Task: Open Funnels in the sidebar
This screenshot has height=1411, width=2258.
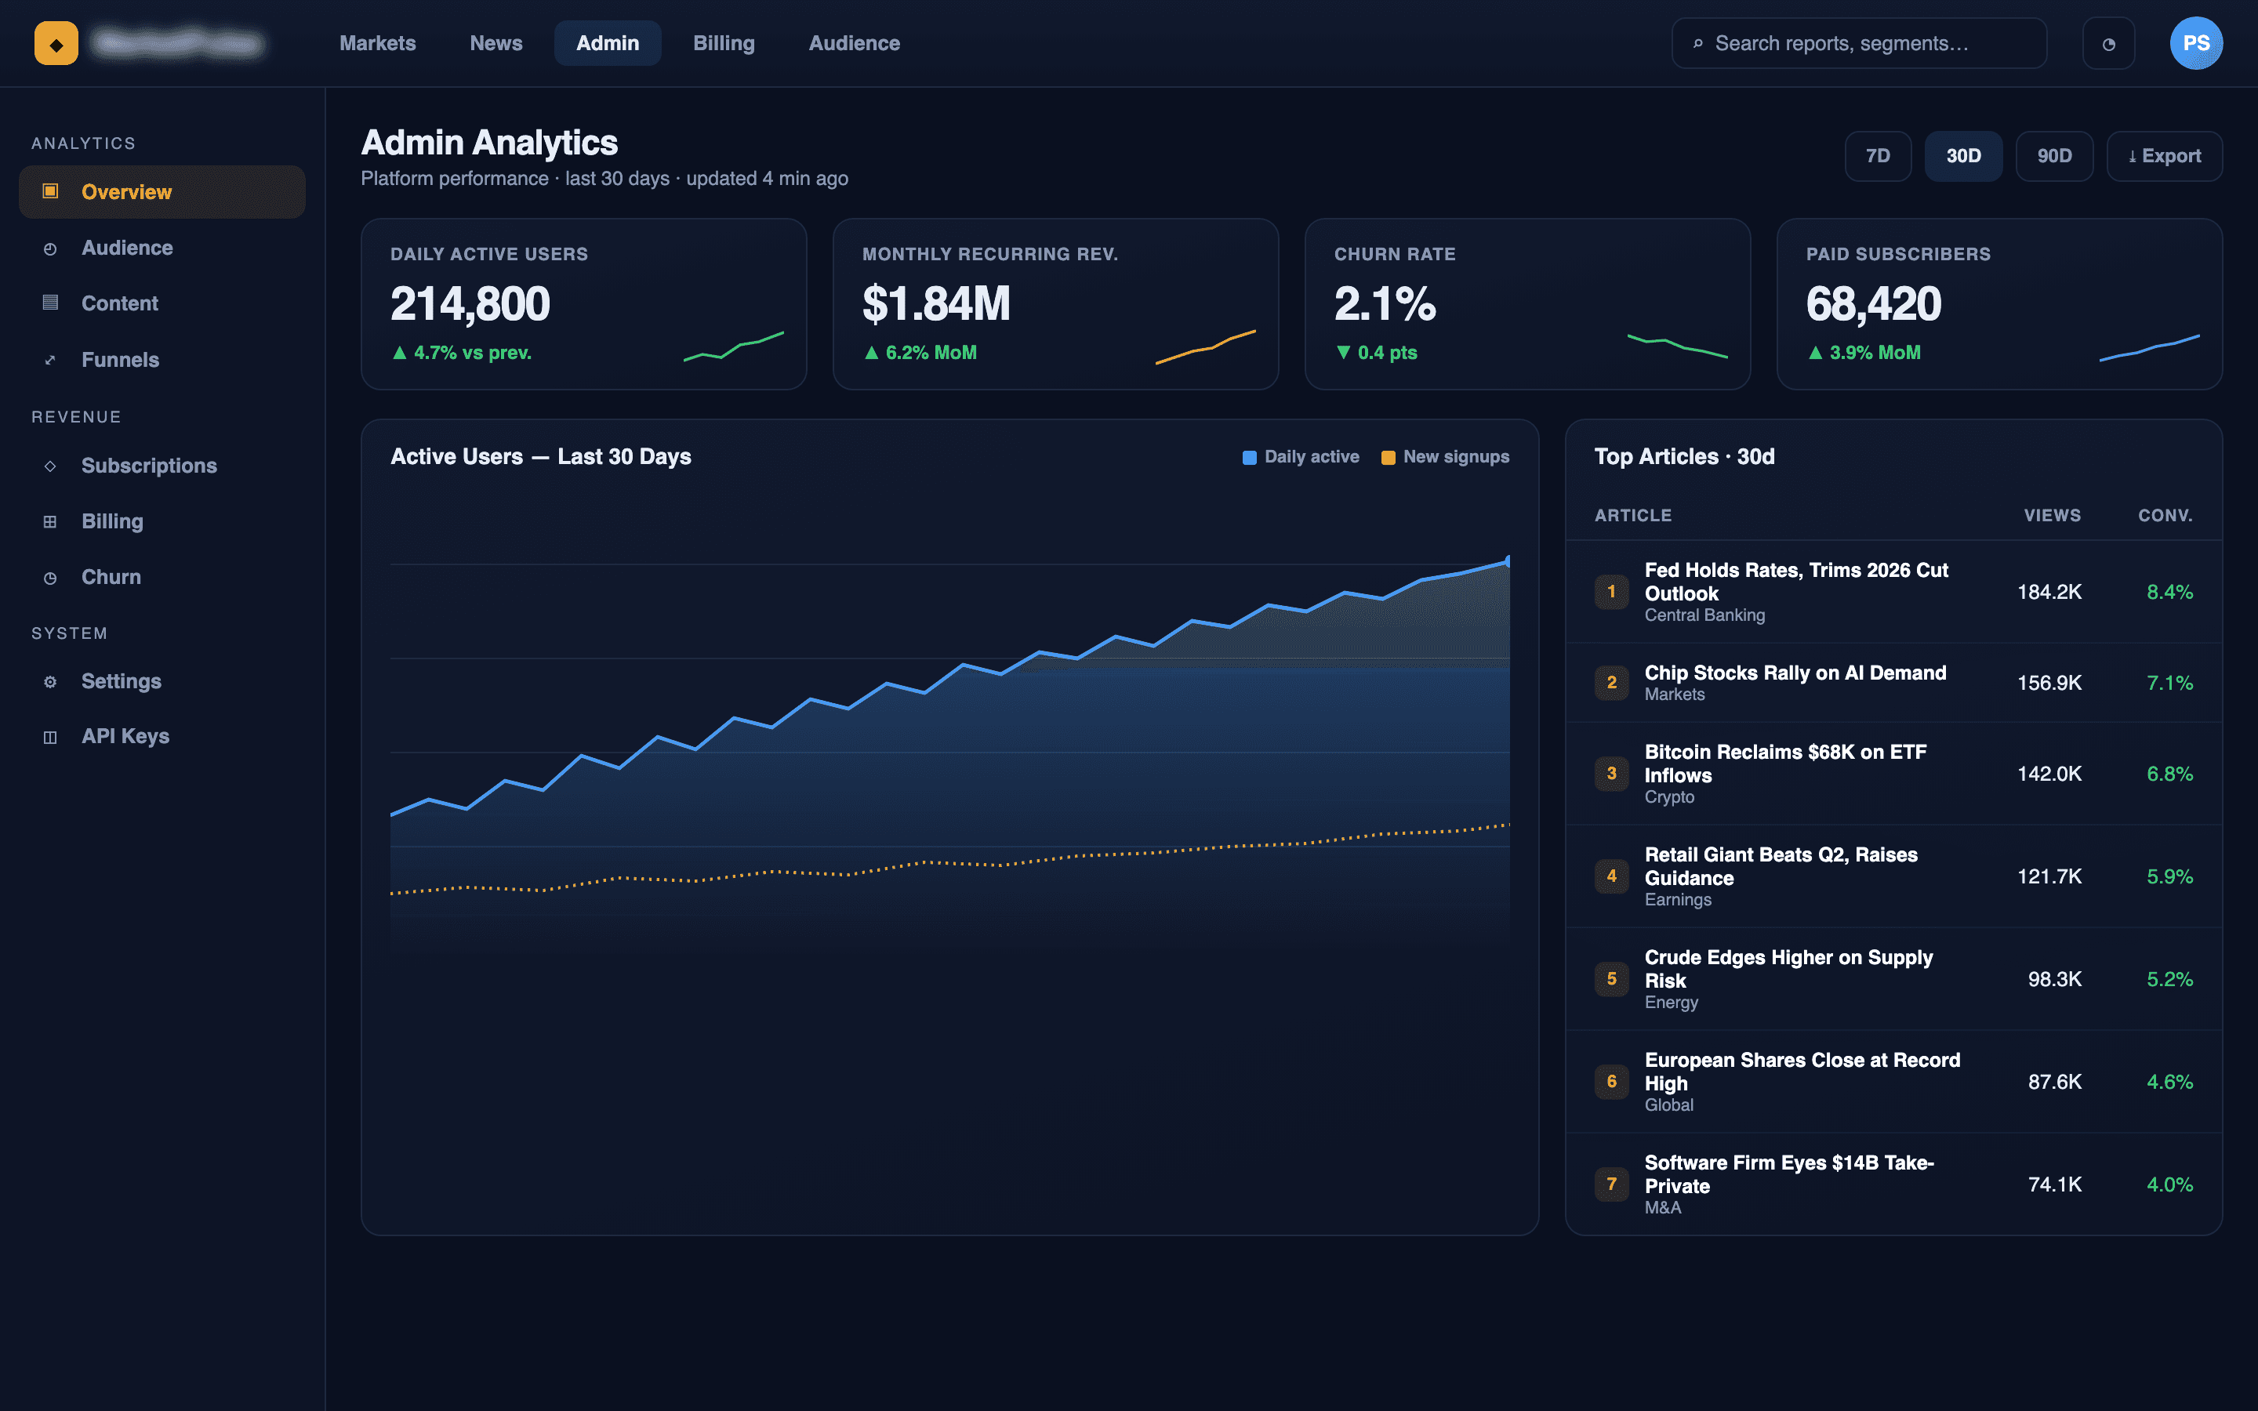Action: (x=162, y=359)
